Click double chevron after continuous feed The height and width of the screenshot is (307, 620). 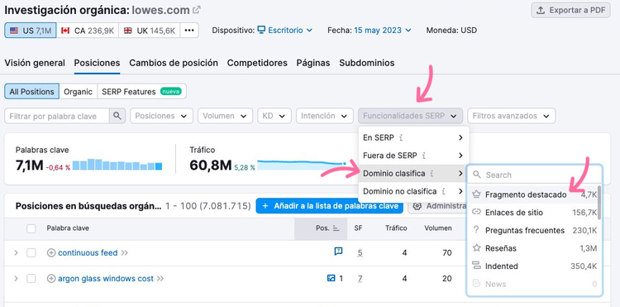[125, 253]
